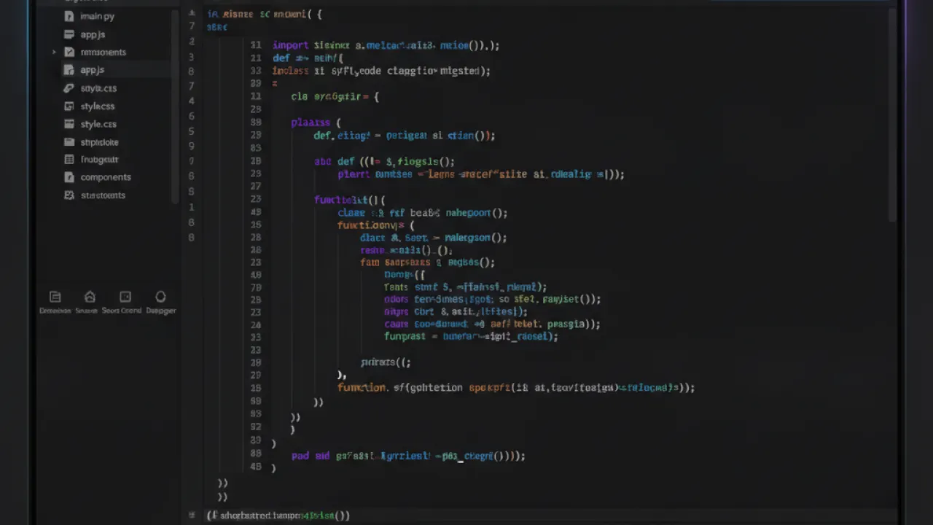This screenshot has height=525, width=933.
Task: Click the file explorer vertical scrollbar
Action: tap(175, 106)
